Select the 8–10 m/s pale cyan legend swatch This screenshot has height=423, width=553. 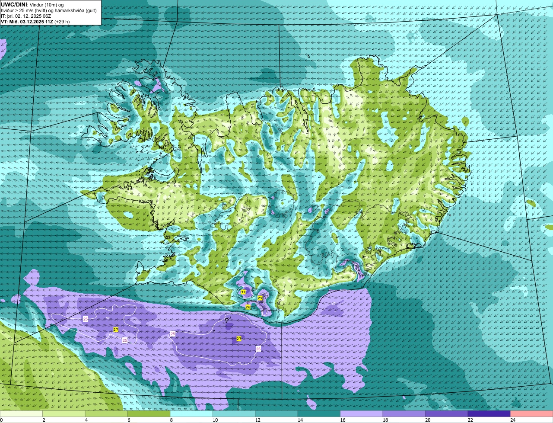click(191, 414)
